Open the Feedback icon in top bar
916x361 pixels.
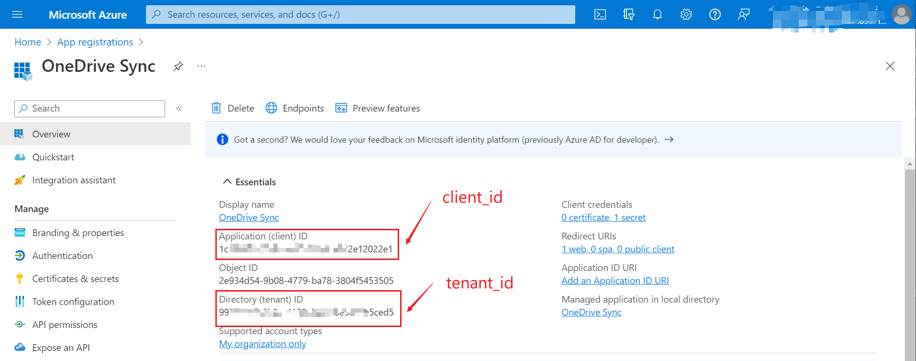[744, 14]
